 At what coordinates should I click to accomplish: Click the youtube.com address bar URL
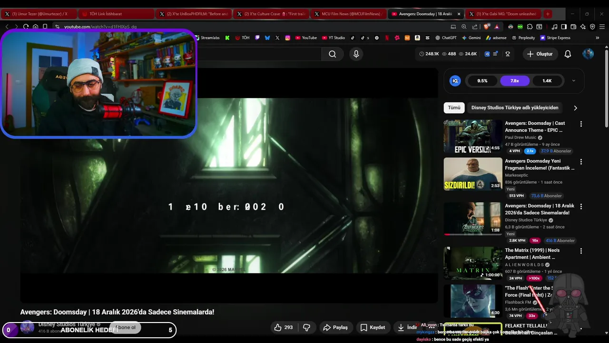pyautogui.click(x=100, y=27)
